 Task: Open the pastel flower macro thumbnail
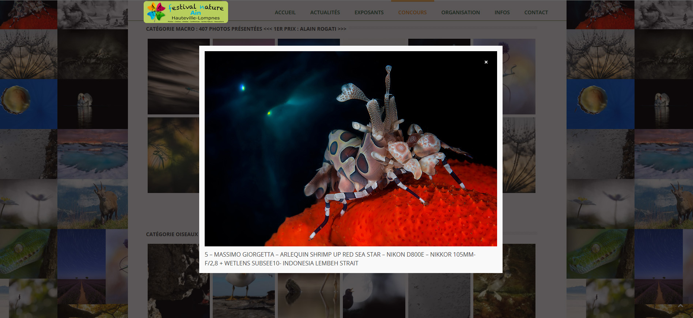(x=519, y=76)
